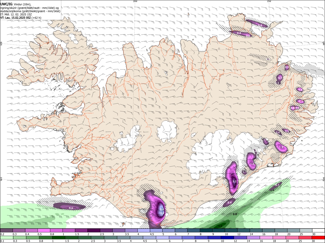Select the 3 swatch in the snow legend
Viewport: 325px width, 243px height.
click(x=118, y=230)
